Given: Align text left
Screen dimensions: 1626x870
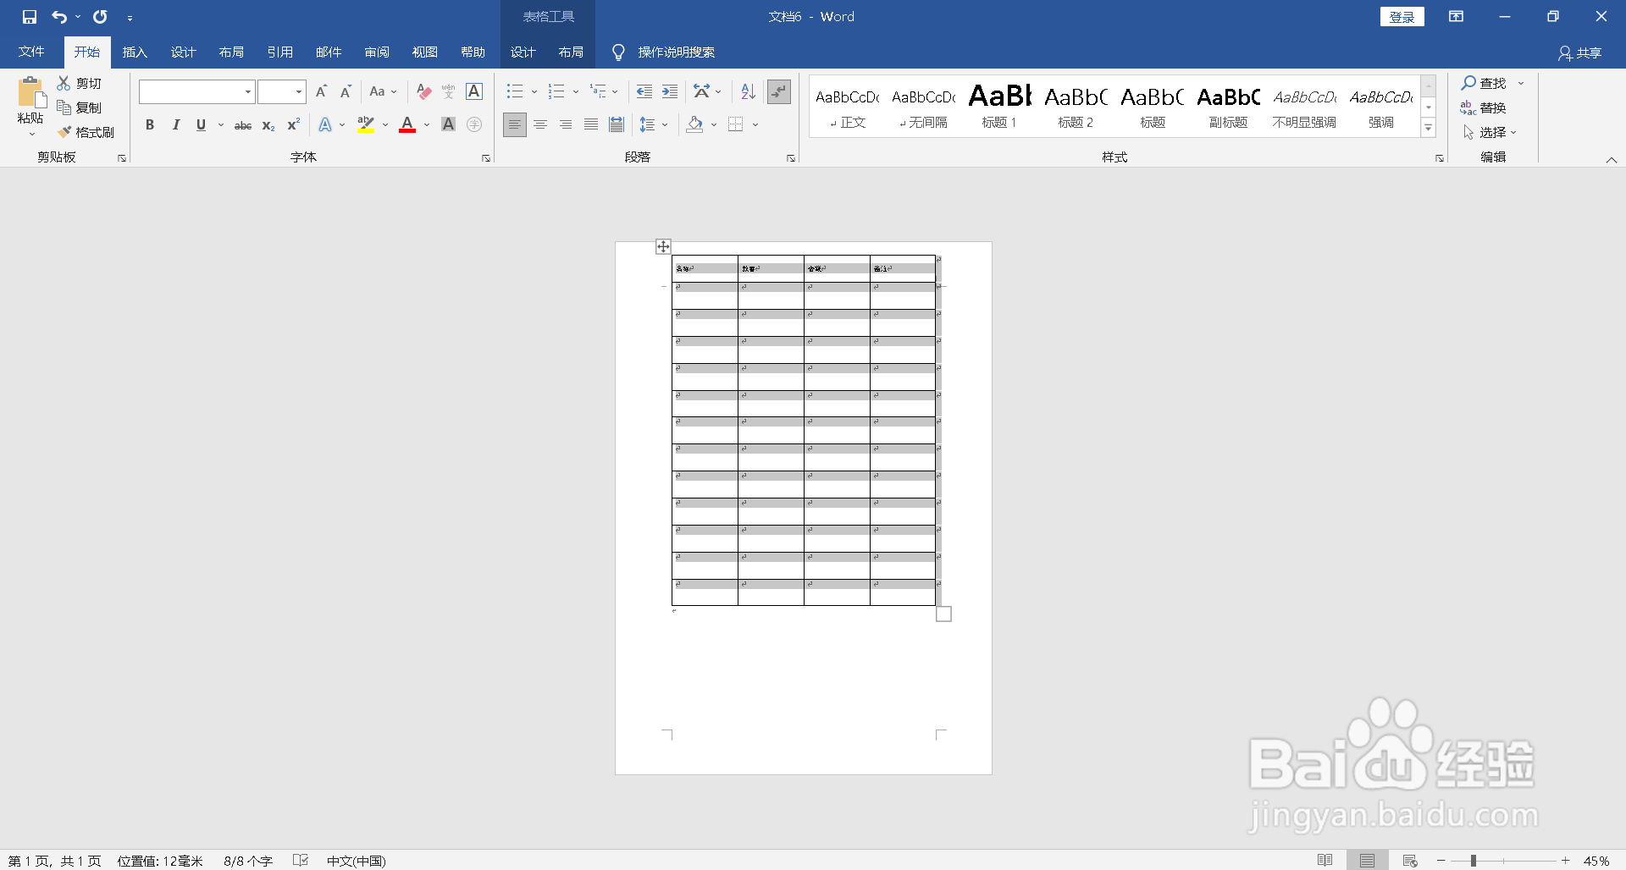Looking at the screenshot, I should click(514, 124).
